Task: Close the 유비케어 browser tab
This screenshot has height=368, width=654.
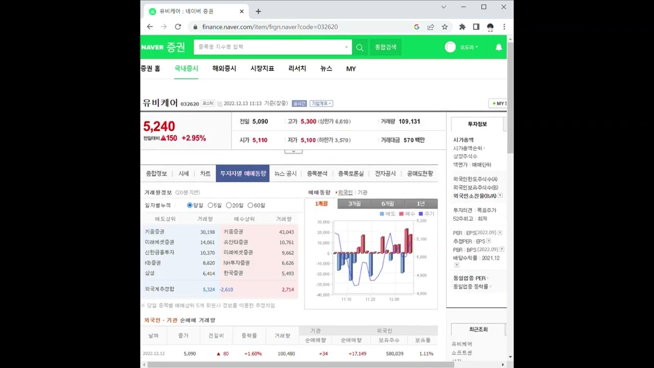Action: point(242,11)
